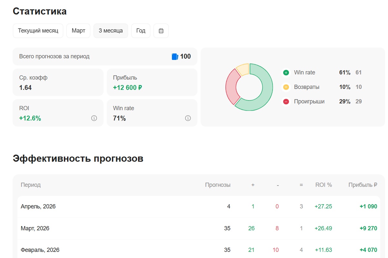
Task: Click the Эффективность прогнозов heading
Action: click(x=78, y=158)
